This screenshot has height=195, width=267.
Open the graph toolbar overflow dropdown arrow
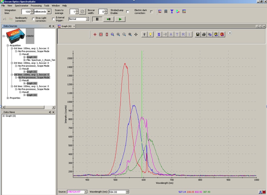coord(230,33)
